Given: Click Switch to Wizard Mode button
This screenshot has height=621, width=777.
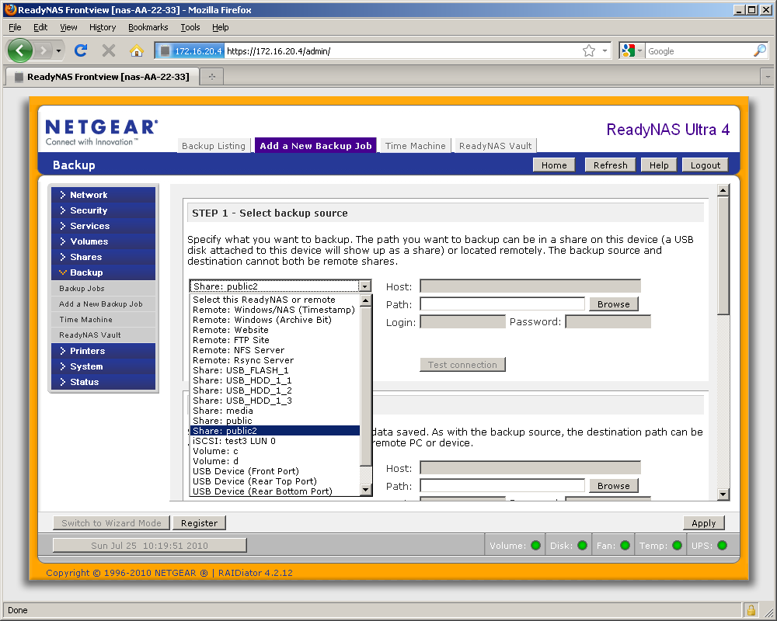Looking at the screenshot, I should (x=111, y=523).
